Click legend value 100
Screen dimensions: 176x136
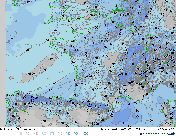[x=85, y=134]
